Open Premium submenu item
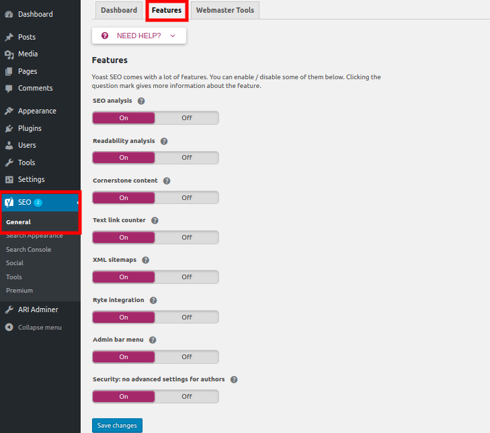The height and width of the screenshot is (433, 490). click(19, 290)
